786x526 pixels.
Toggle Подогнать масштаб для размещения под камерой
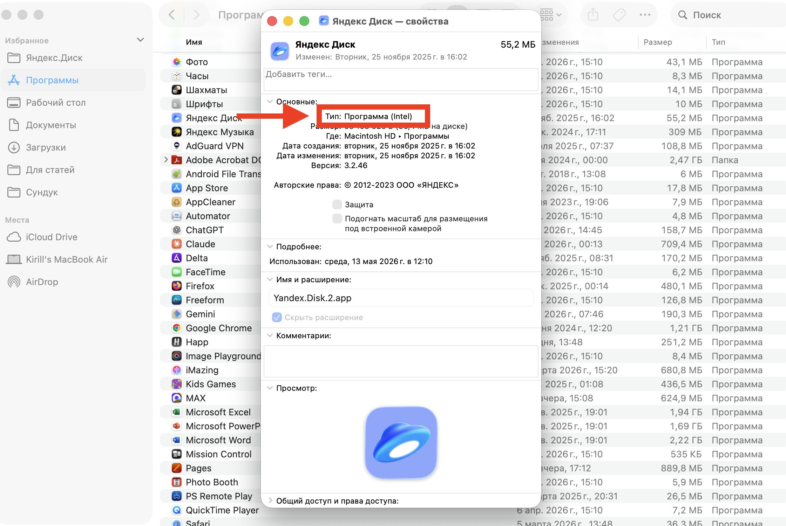click(x=337, y=219)
